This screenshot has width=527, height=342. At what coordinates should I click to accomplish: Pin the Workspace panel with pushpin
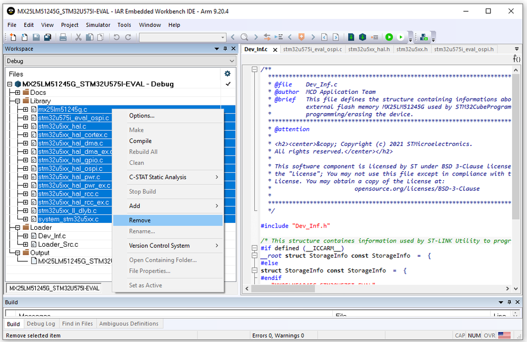tap(225, 48)
